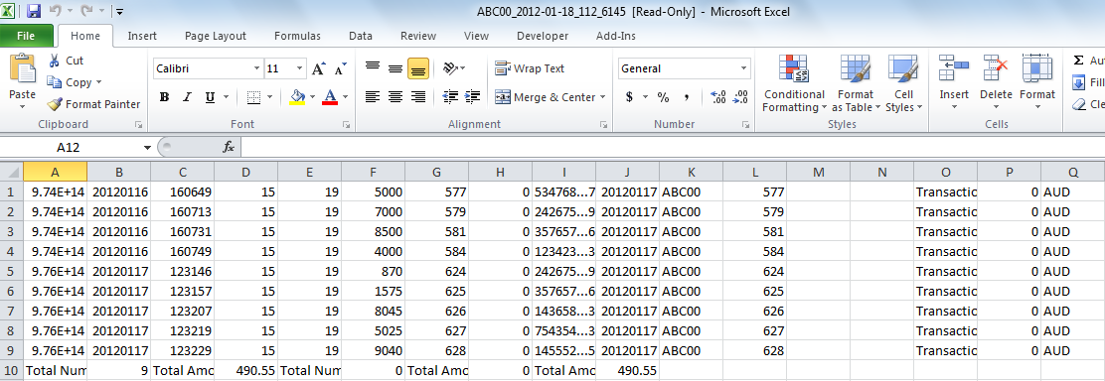Toggle Italic formatting
Image resolution: width=1105 pixels, height=381 pixels.
coord(187,97)
